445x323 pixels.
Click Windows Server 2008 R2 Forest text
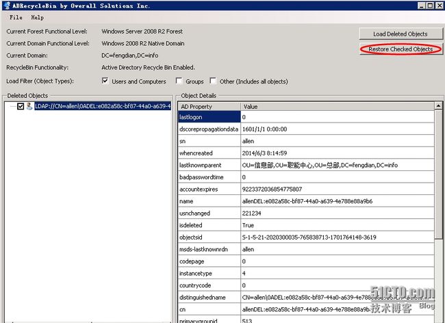[x=142, y=31]
